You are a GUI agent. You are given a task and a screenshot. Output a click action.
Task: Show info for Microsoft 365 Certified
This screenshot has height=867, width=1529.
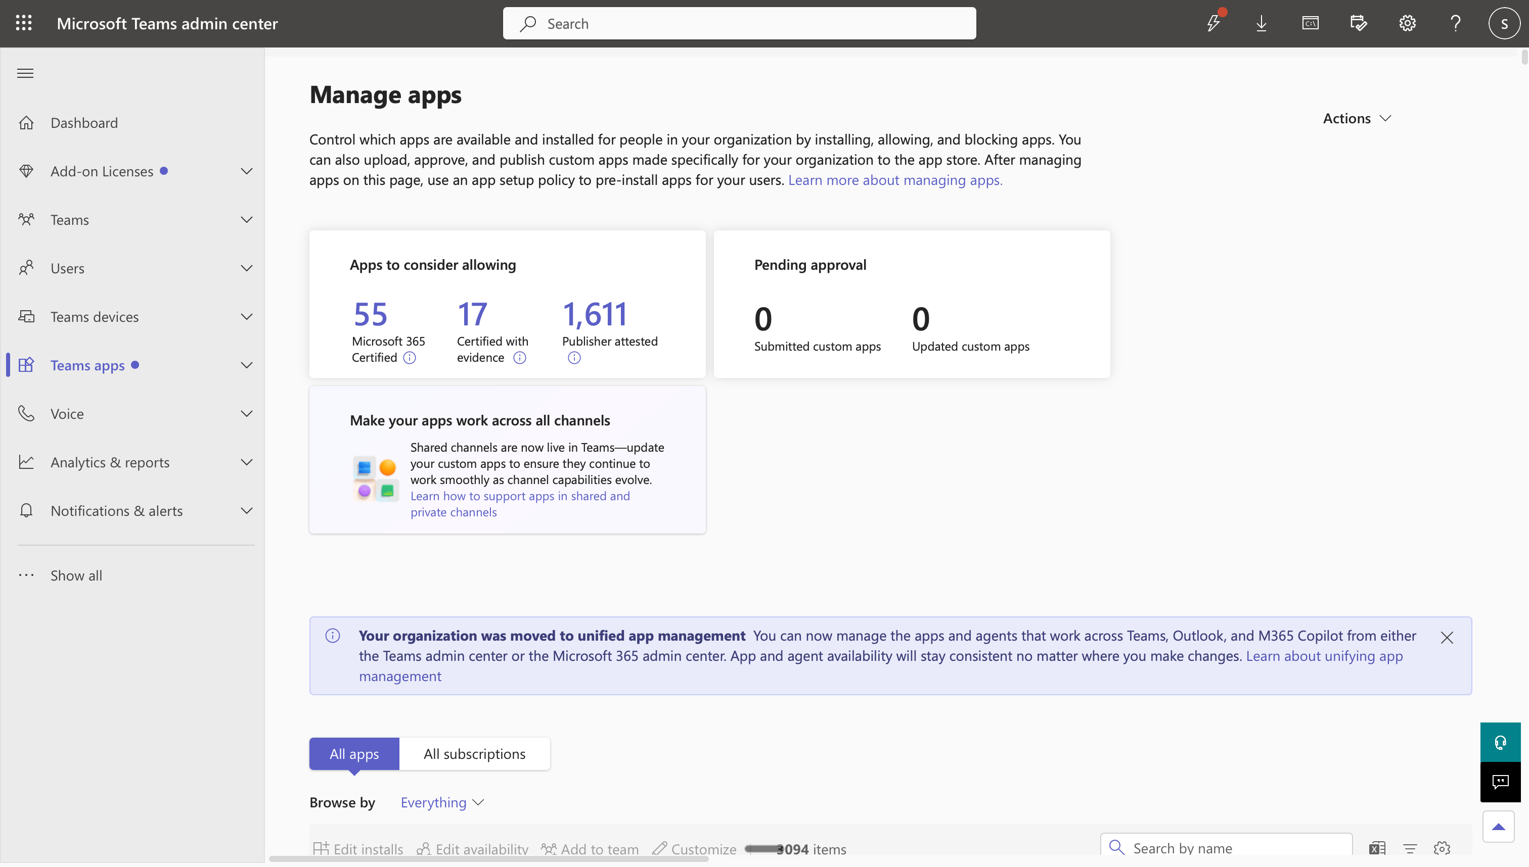(410, 357)
